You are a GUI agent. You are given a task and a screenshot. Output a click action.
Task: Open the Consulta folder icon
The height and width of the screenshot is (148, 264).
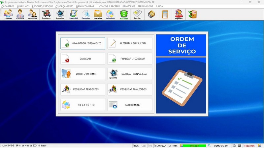98,14
